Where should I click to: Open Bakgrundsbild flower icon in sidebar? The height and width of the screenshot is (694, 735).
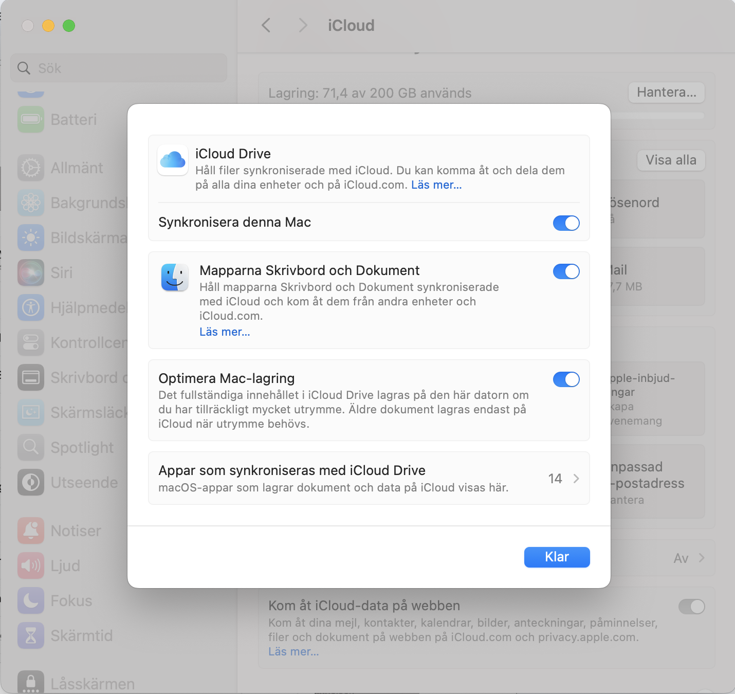pos(31,203)
